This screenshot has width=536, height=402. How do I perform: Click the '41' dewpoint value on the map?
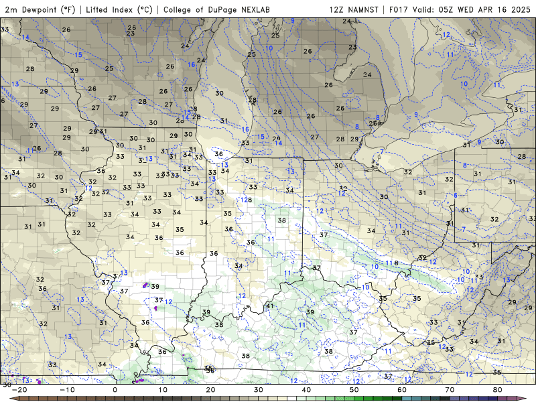click(x=270, y=306)
